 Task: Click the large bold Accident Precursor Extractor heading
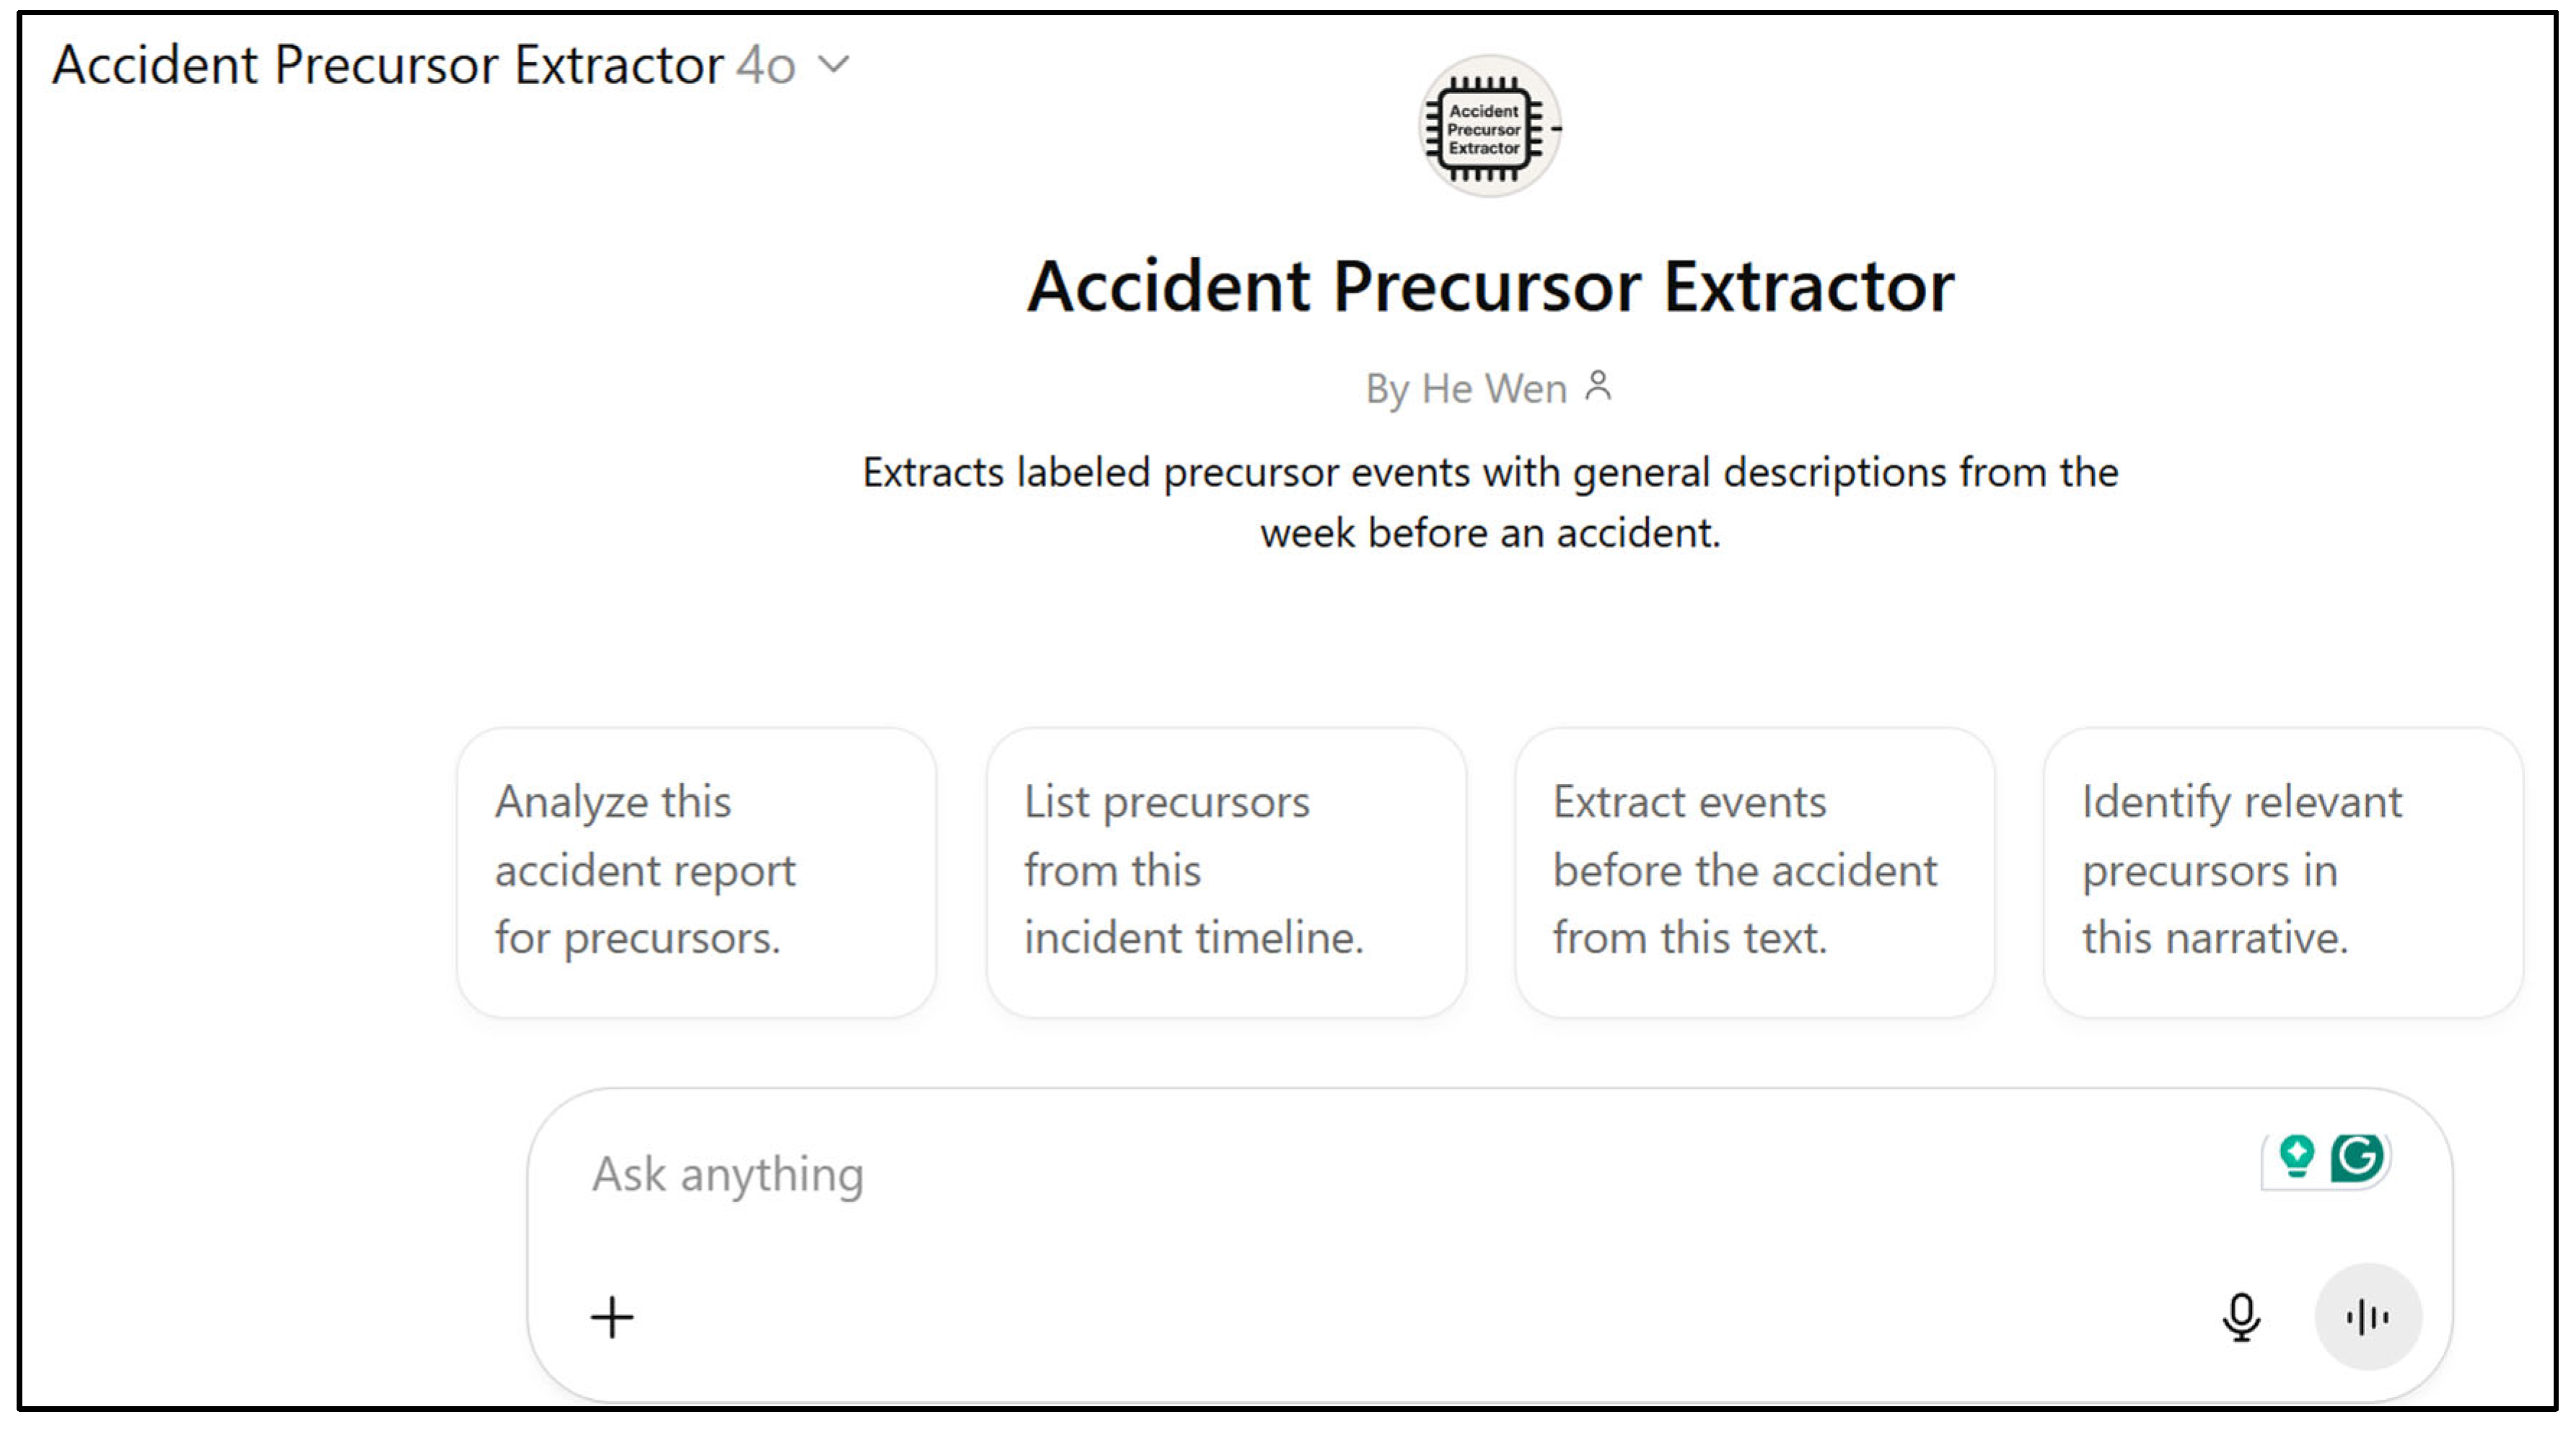tap(1490, 287)
